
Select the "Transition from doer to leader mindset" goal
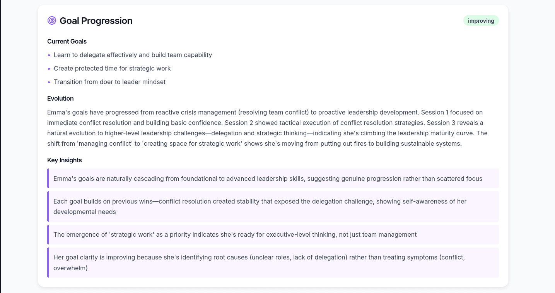pos(109,82)
